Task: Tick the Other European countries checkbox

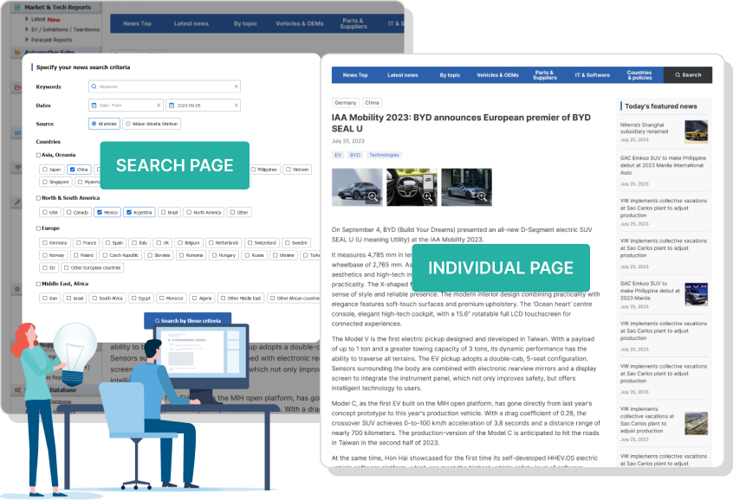Action: [67, 268]
